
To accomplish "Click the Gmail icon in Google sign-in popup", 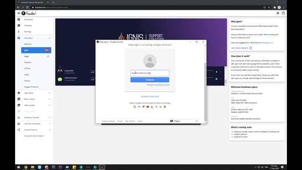I will 139,107.
